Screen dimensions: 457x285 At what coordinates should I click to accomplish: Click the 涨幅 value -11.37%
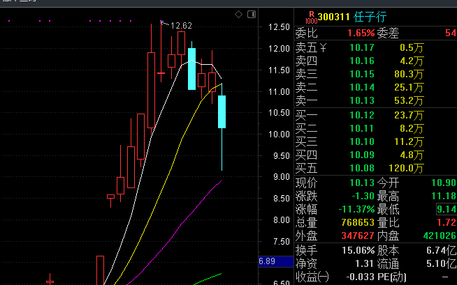[x=356, y=210]
